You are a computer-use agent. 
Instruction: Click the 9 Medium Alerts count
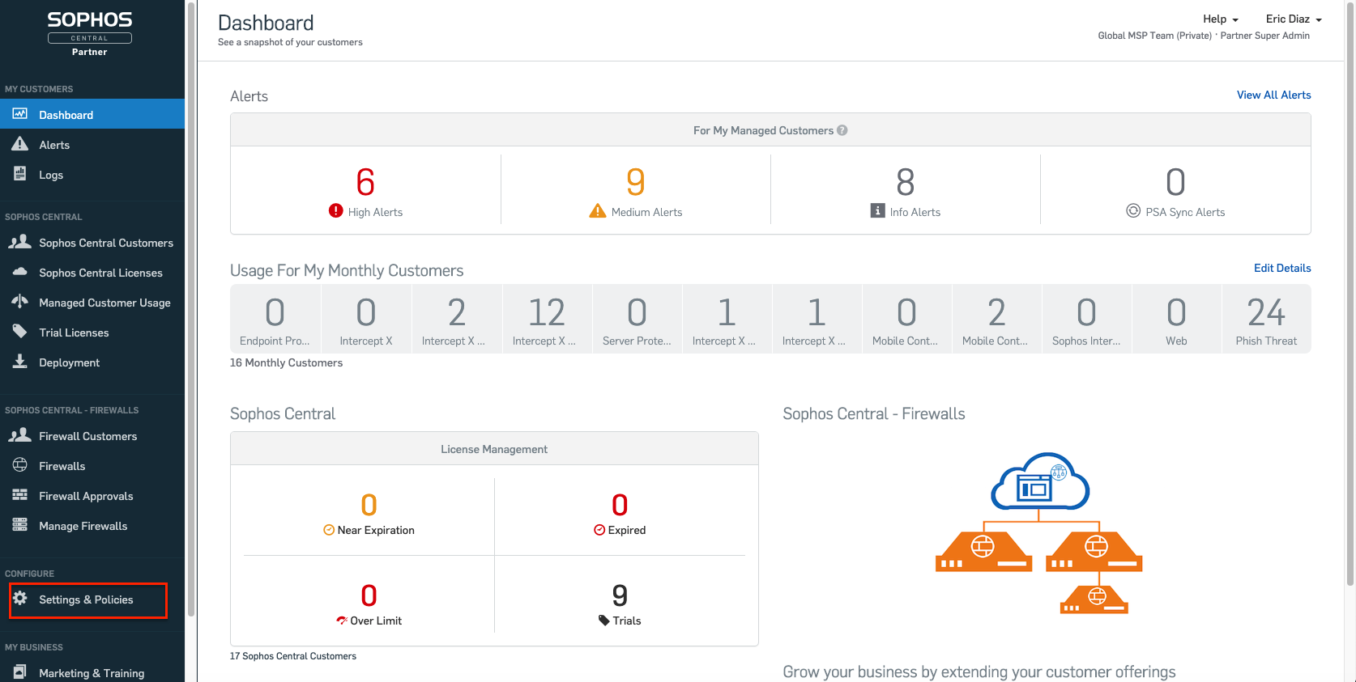[636, 182]
